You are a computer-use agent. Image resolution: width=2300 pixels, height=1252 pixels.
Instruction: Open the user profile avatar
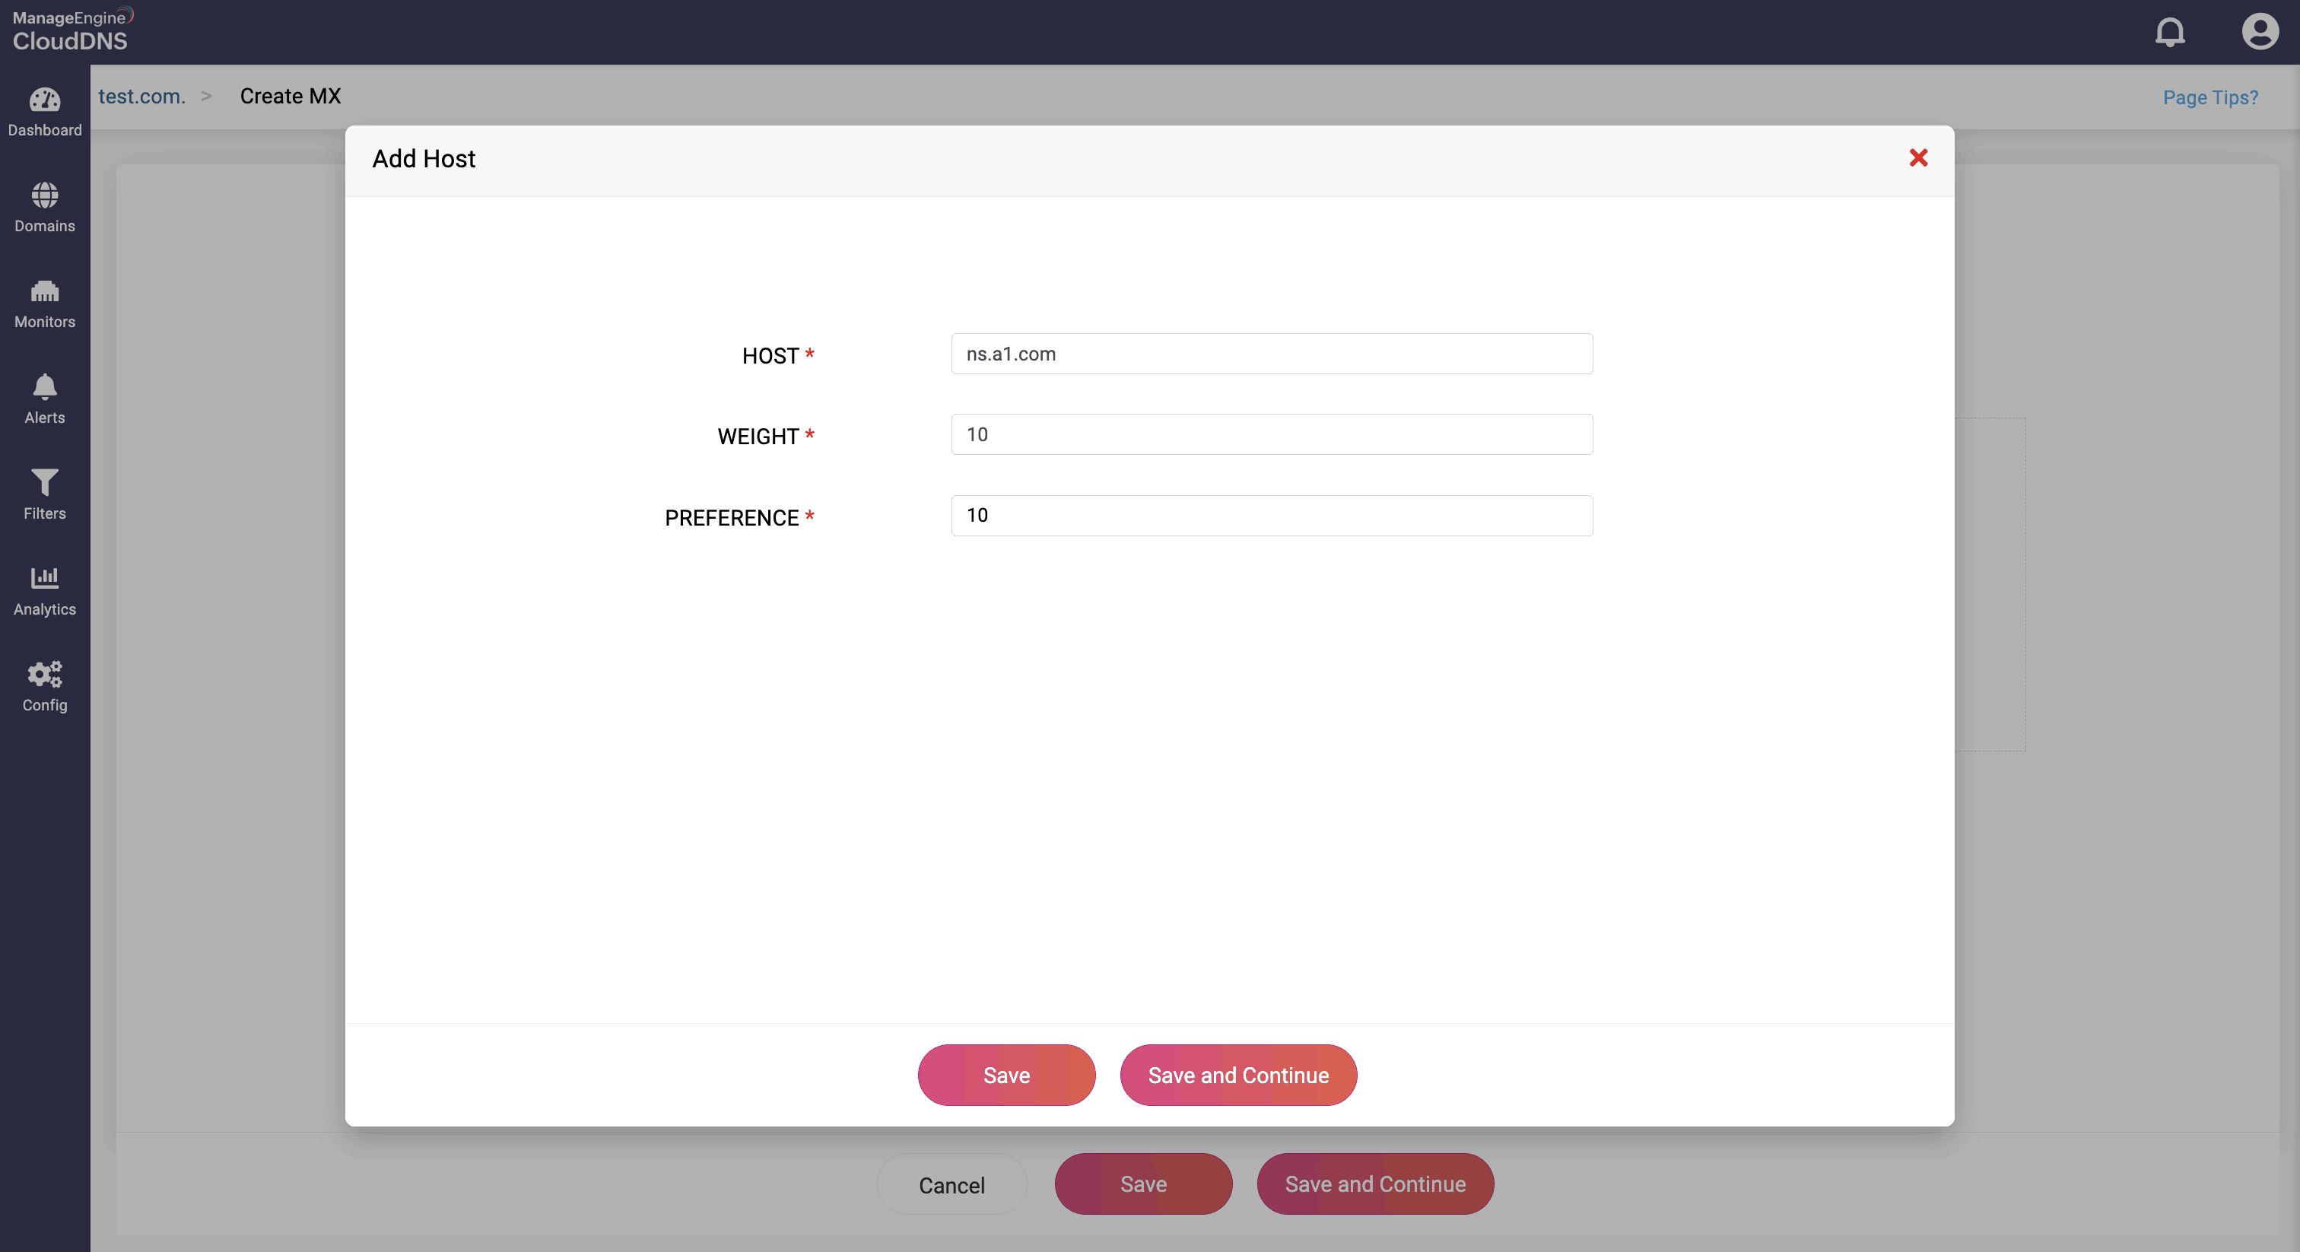2260,32
